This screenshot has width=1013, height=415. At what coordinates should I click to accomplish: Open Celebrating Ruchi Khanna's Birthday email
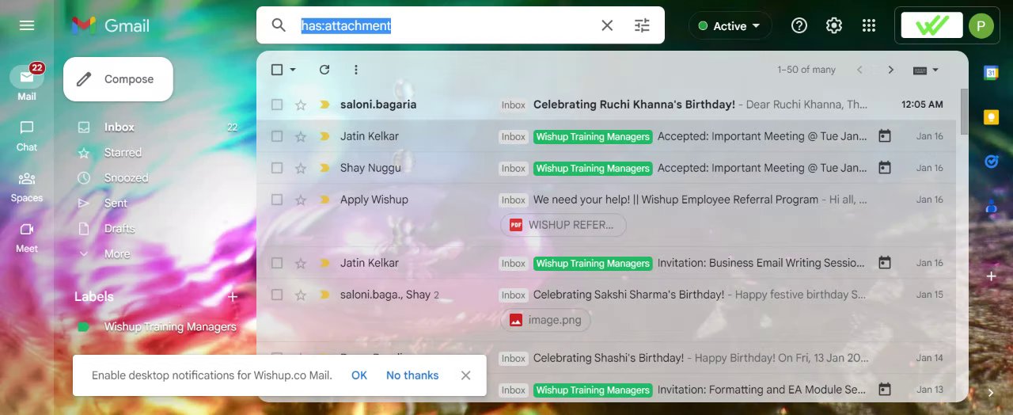coord(634,105)
